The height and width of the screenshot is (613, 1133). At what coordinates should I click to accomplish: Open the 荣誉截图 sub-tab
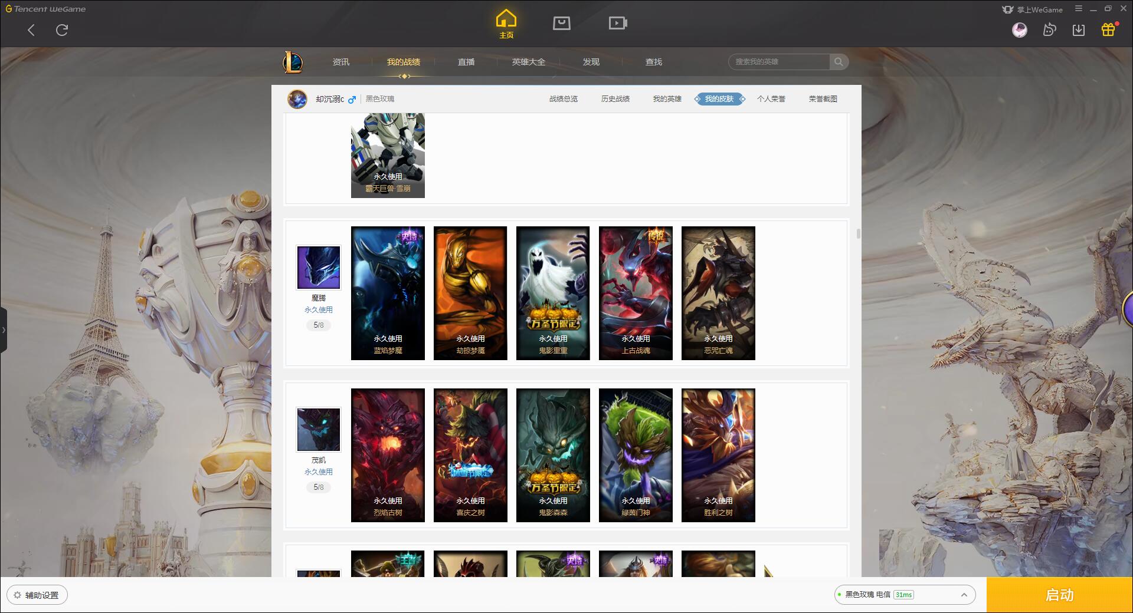pos(823,99)
